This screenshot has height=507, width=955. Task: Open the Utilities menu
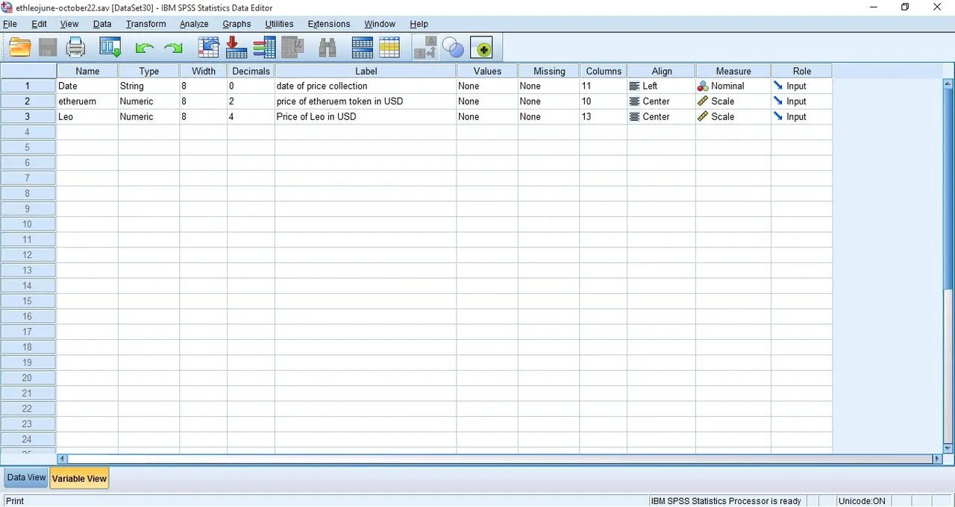pos(280,24)
